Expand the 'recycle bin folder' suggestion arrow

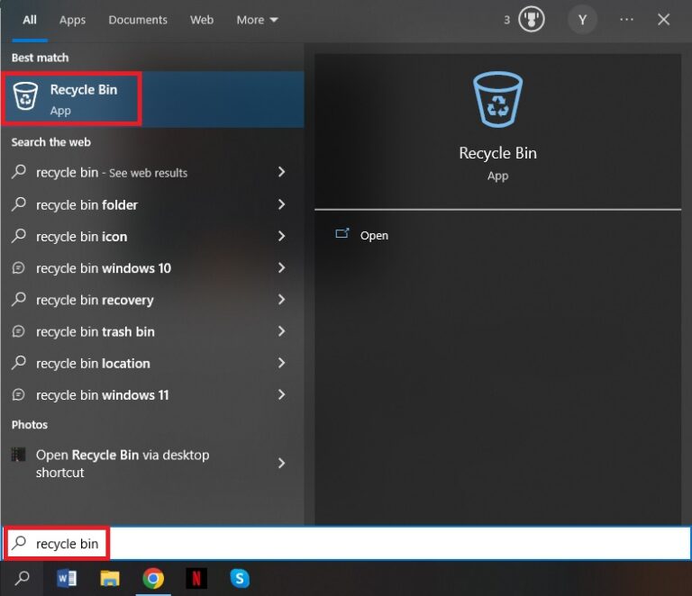tap(281, 204)
